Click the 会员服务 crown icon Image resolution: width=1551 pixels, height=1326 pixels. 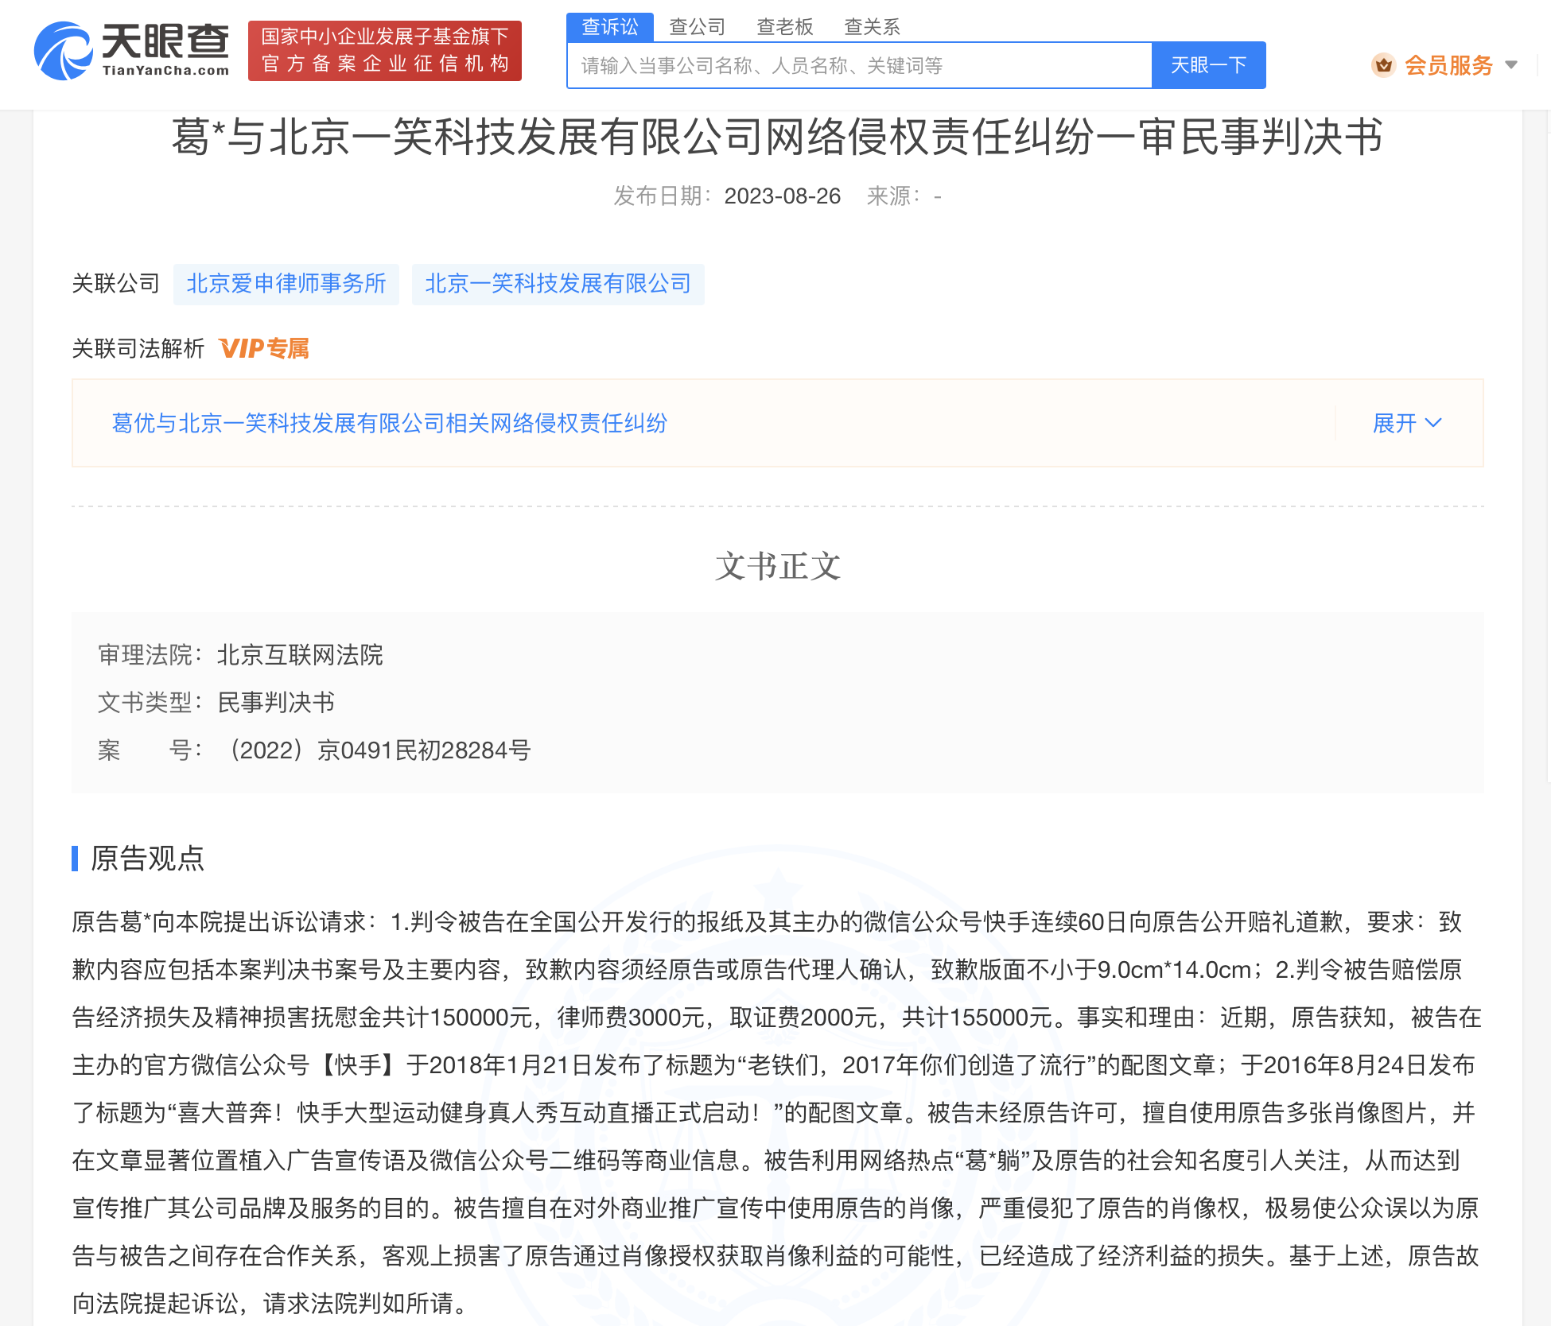tap(1384, 65)
